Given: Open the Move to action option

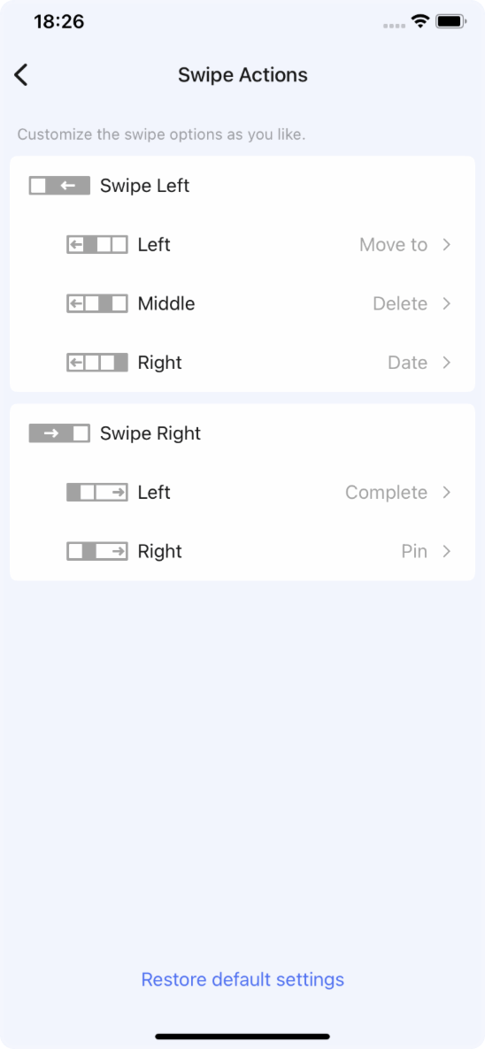Looking at the screenshot, I should [x=393, y=245].
